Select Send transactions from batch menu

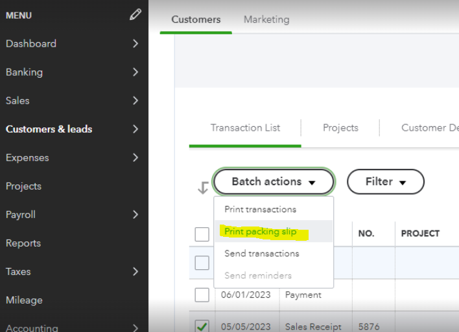(262, 254)
